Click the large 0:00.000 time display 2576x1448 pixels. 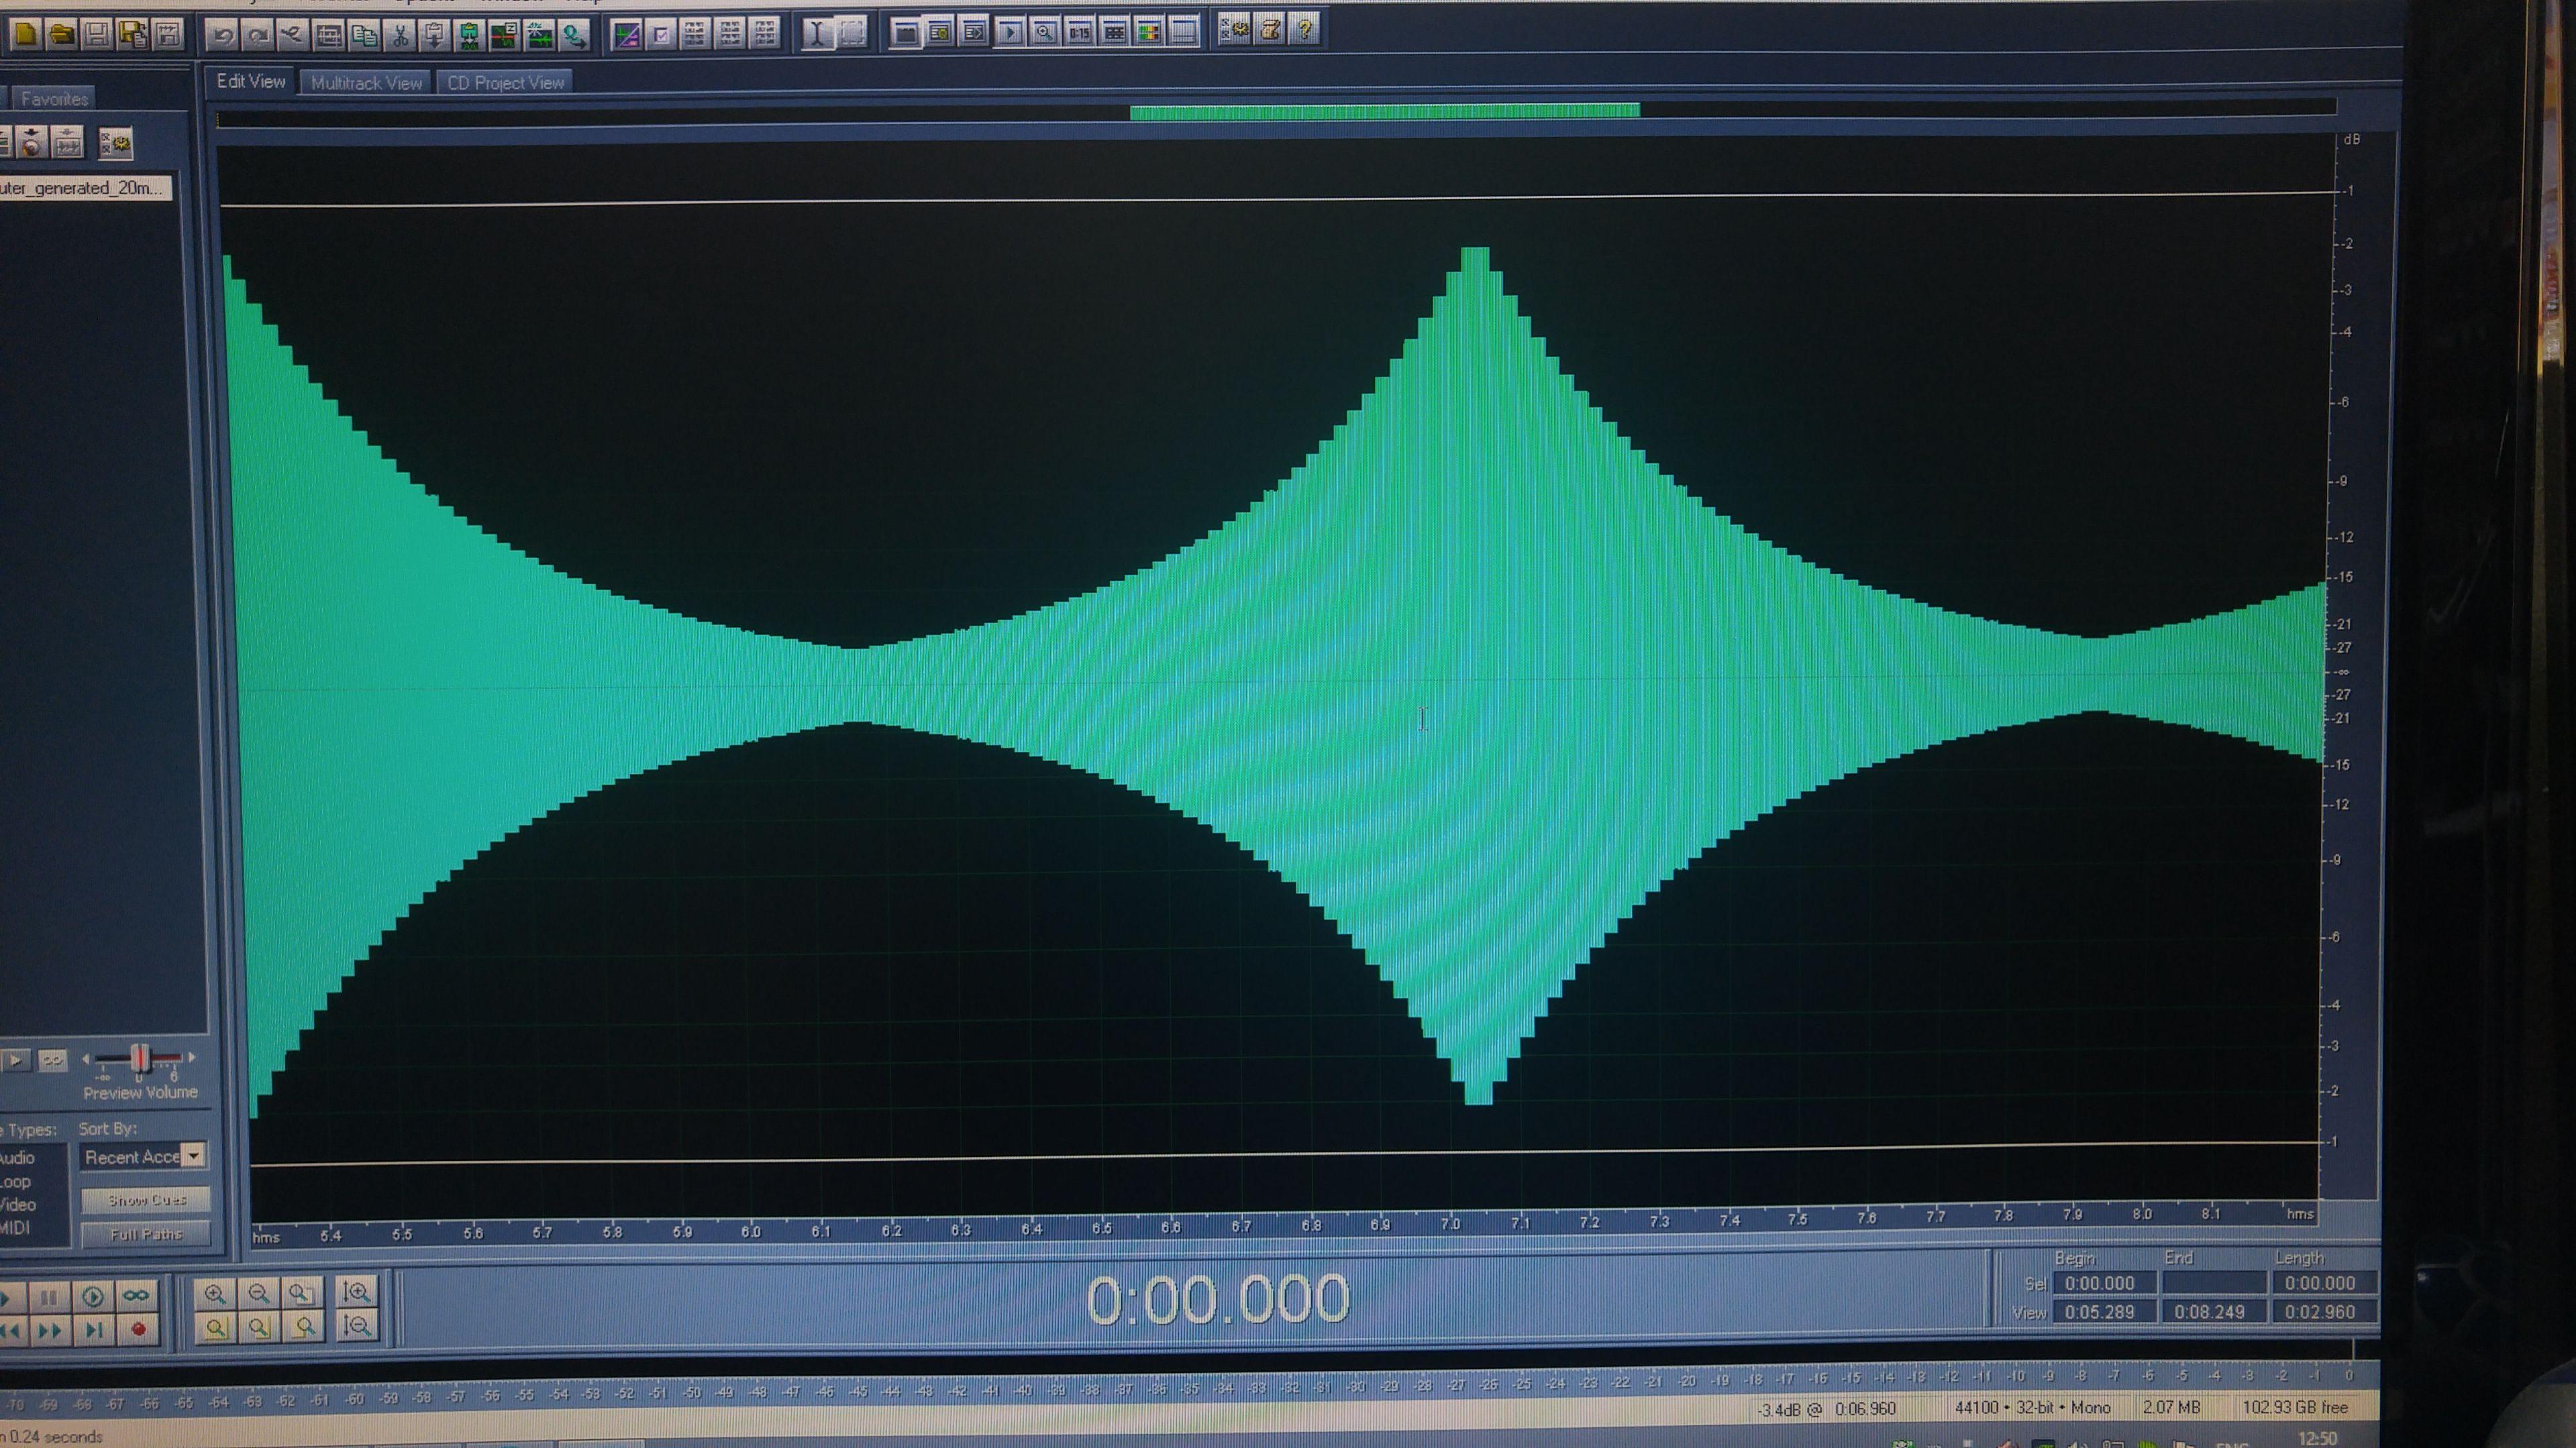[x=1218, y=1300]
